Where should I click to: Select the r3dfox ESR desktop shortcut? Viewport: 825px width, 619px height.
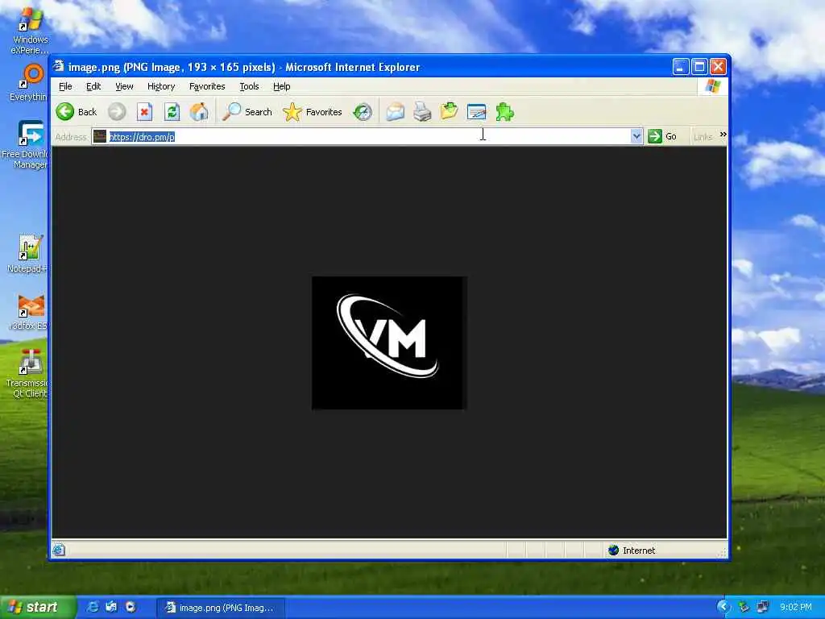tap(29, 312)
